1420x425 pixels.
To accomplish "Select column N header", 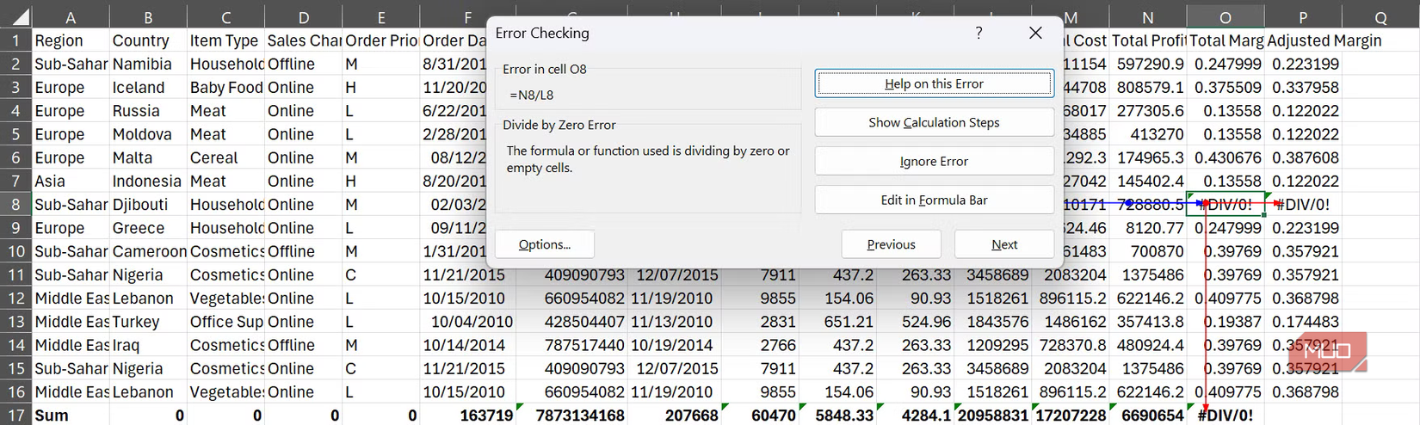I will [1147, 17].
